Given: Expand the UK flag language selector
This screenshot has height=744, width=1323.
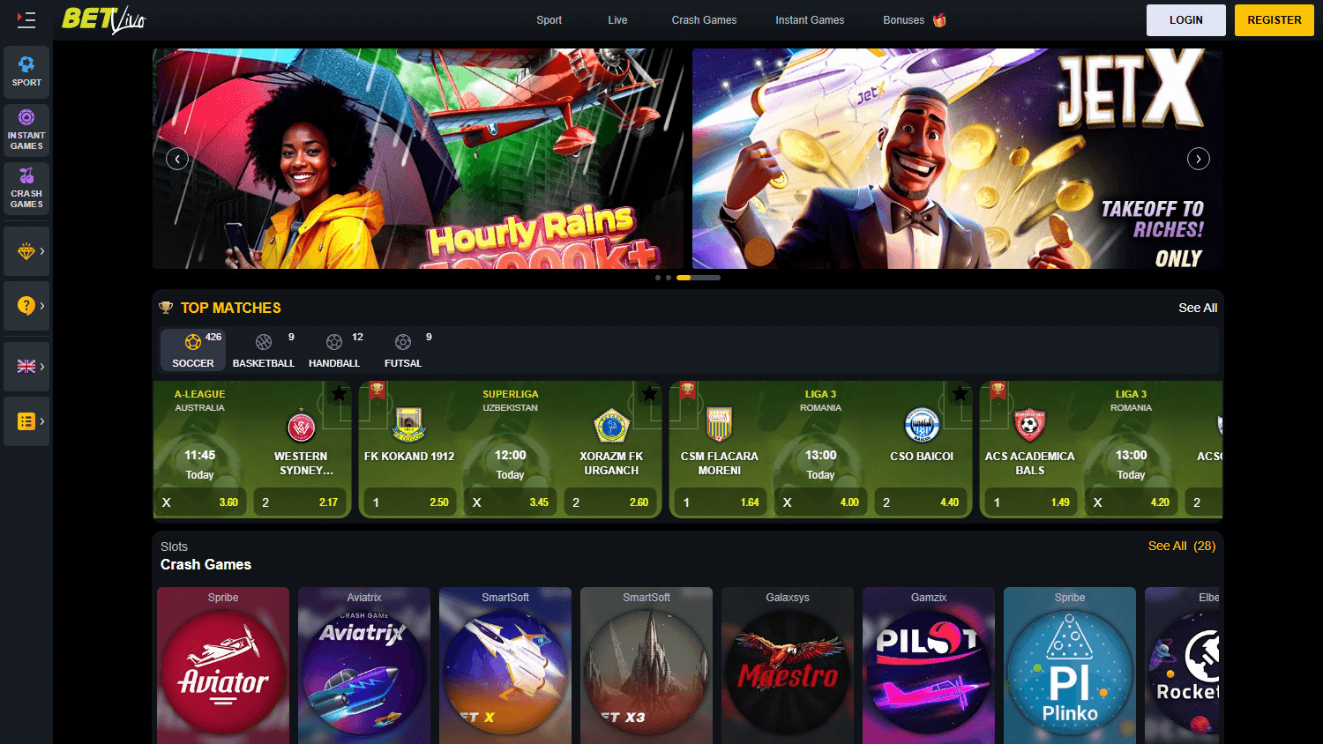Looking at the screenshot, I should coord(26,367).
